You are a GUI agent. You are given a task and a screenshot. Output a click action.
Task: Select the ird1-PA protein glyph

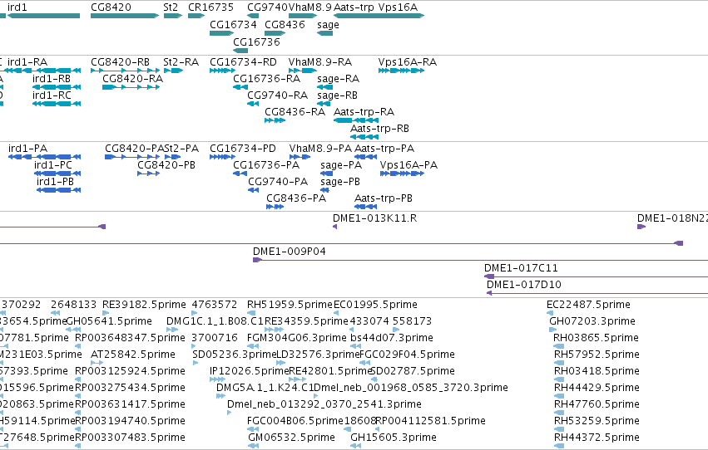point(44,157)
